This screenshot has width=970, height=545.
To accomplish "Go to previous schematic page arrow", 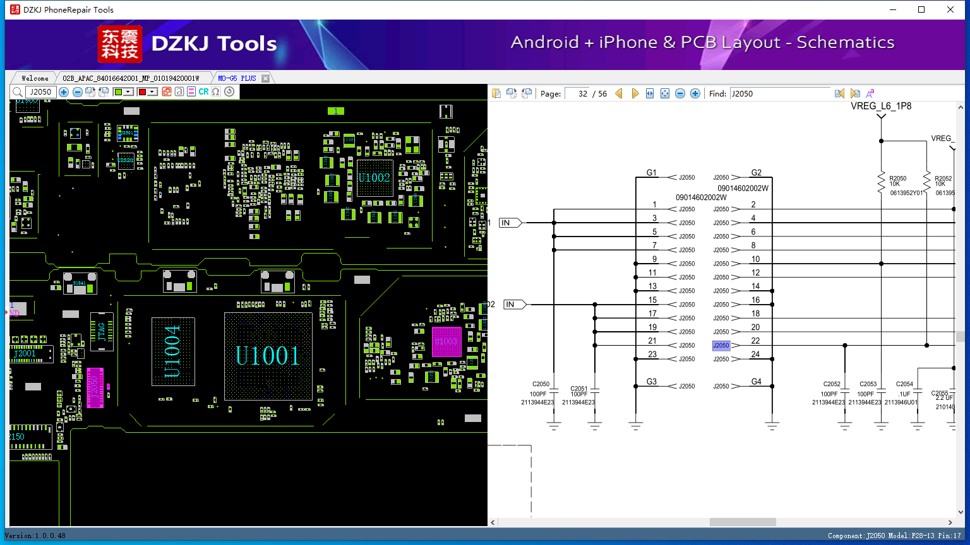I will click(x=619, y=93).
